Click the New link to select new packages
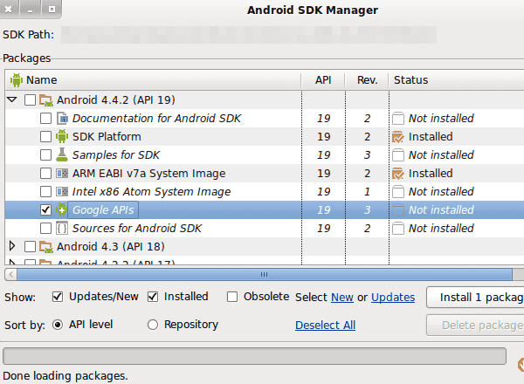This screenshot has width=524, height=384. pos(342,298)
